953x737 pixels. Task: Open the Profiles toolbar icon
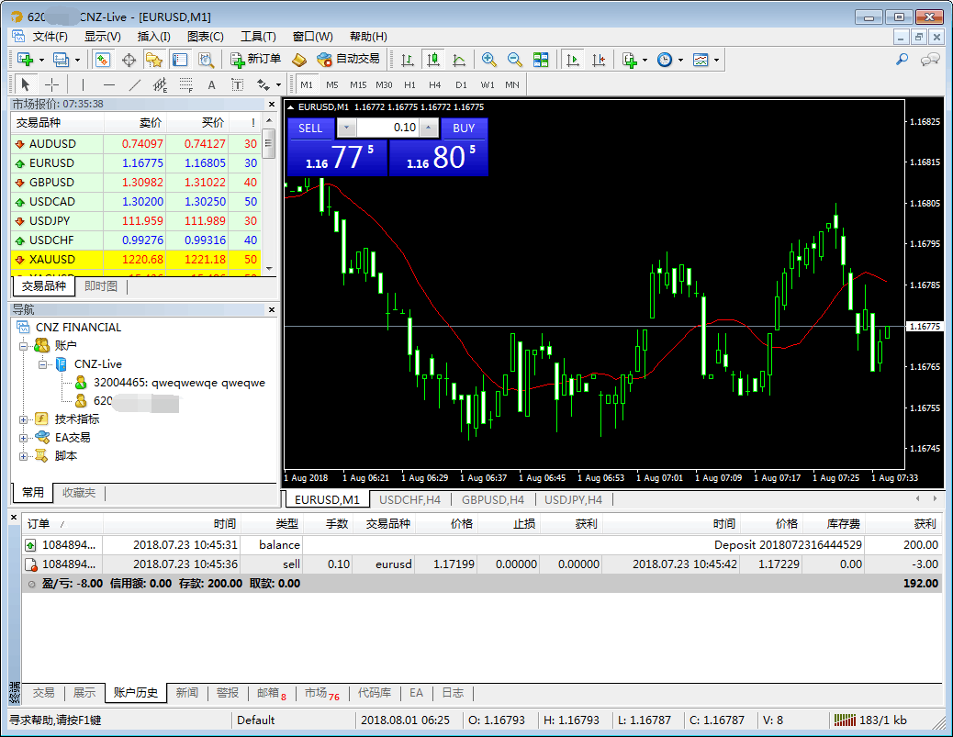(61, 60)
